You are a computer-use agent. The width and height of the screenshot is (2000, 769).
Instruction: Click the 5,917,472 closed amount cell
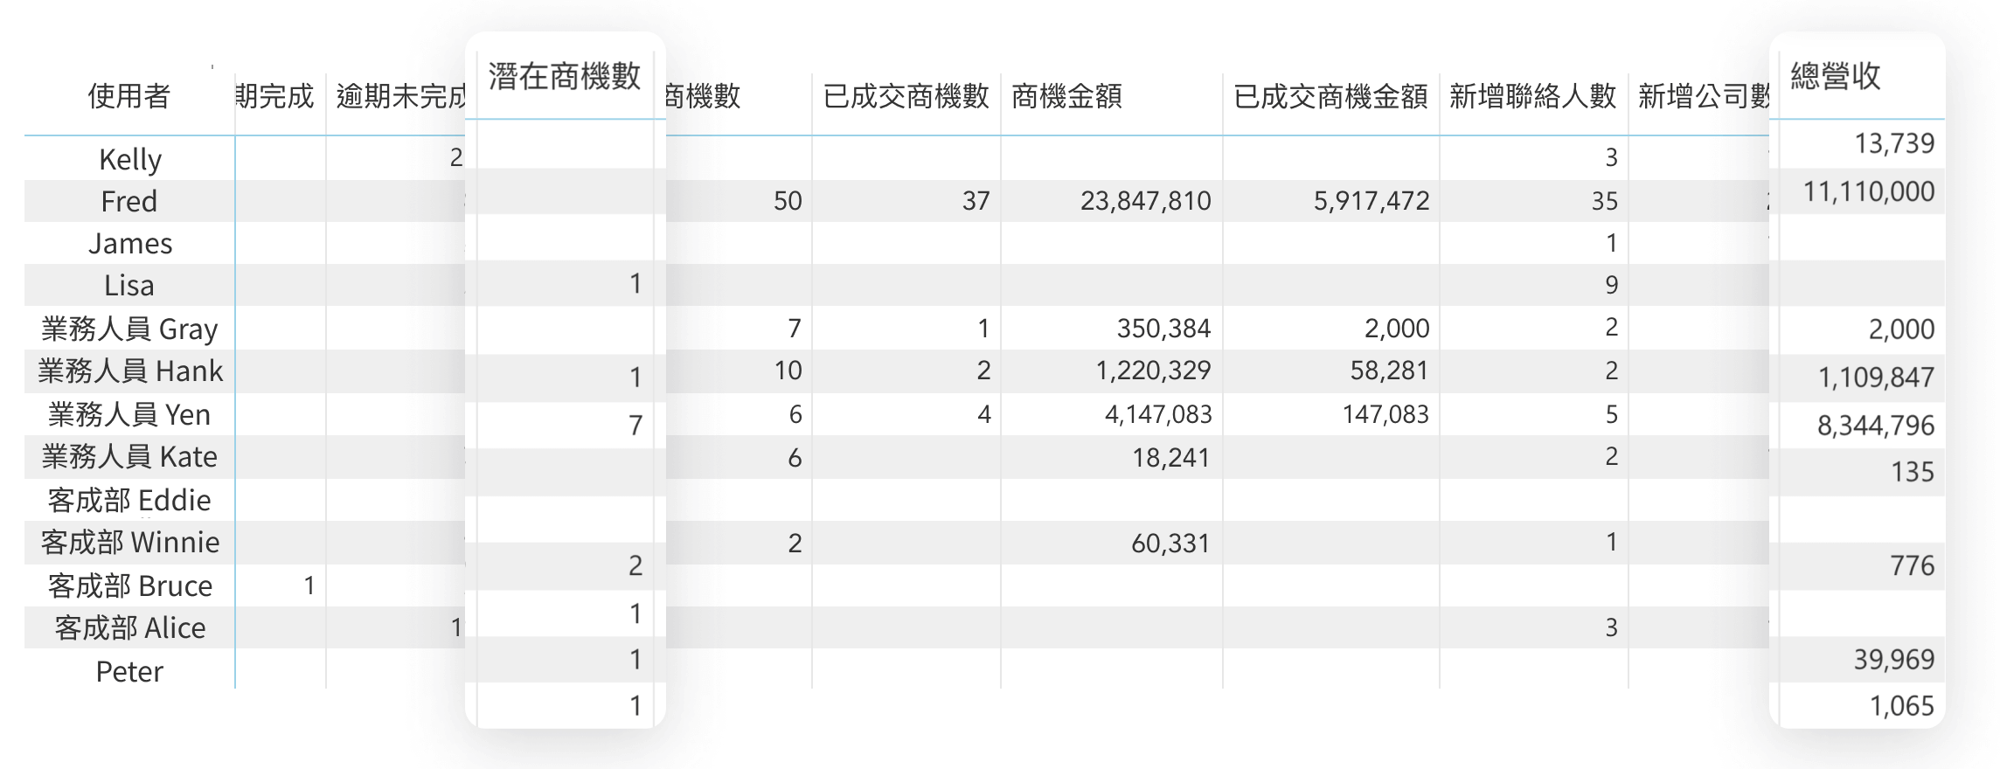[x=1372, y=201]
